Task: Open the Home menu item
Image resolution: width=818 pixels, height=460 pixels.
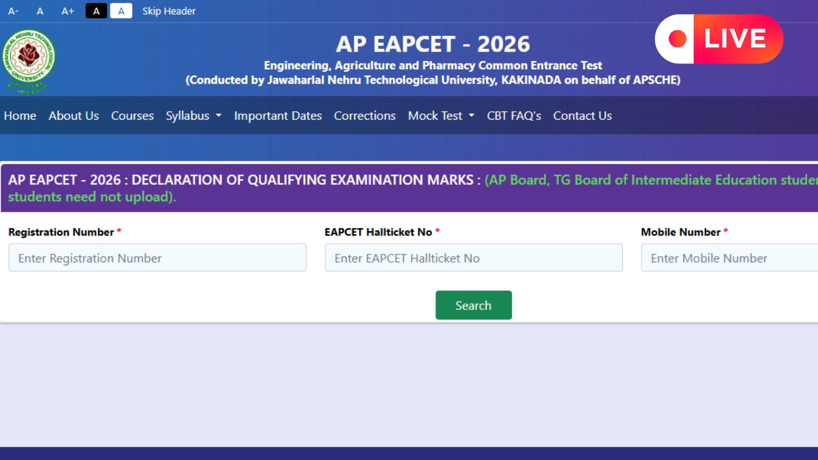Action: point(20,116)
